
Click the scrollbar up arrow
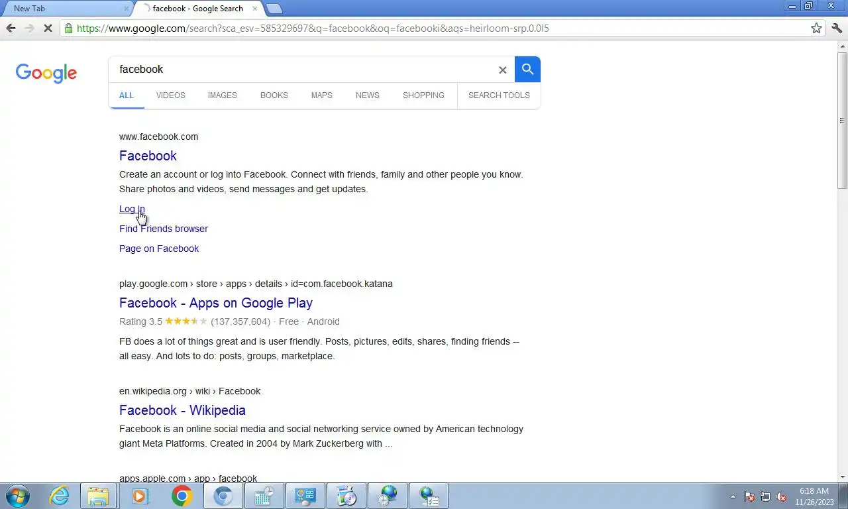point(842,46)
